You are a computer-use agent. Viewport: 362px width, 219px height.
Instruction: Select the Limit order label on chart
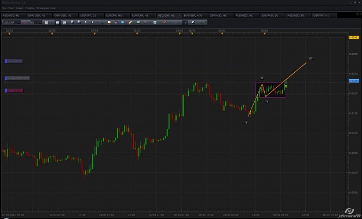tap(14, 61)
